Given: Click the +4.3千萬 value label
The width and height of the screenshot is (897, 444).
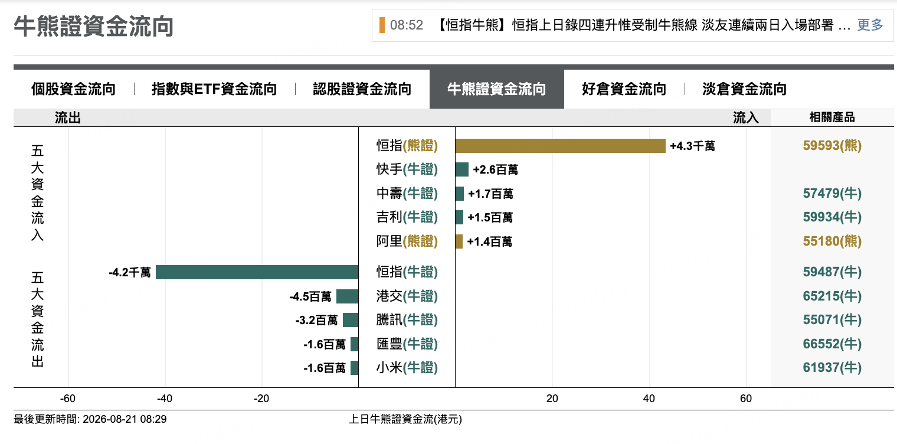Looking at the screenshot, I should coord(692,146).
